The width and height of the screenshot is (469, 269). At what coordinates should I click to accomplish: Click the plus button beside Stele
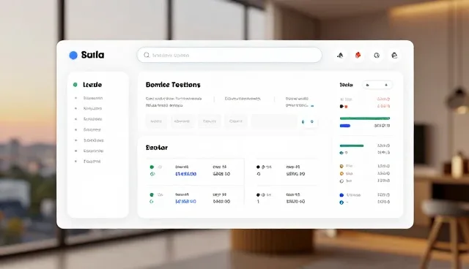[x=386, y=85]
